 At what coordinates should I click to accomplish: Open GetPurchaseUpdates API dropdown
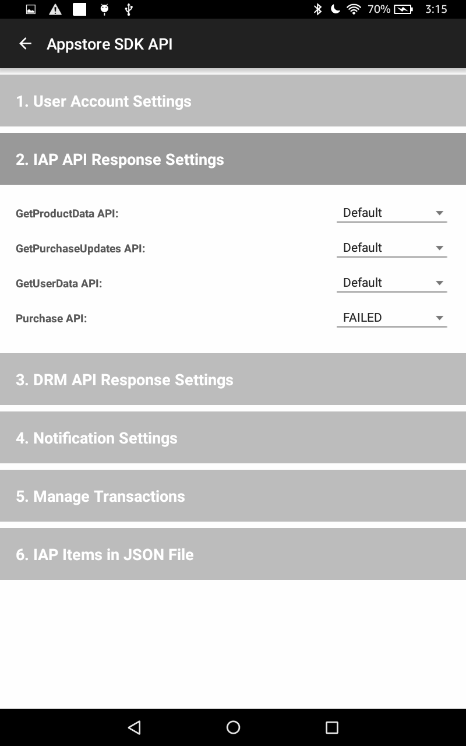tap(391, 248)
